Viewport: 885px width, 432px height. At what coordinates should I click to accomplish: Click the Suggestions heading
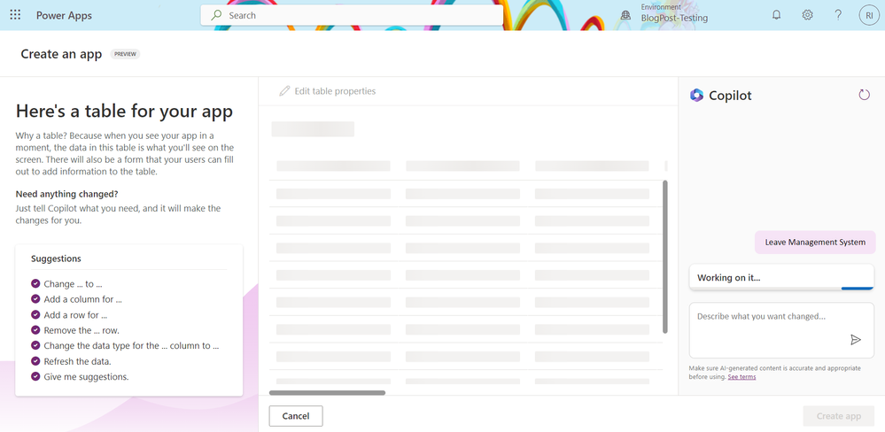(56, 258)
